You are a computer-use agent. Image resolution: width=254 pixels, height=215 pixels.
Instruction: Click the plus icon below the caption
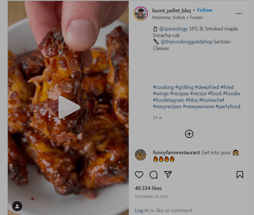point(189,134)
